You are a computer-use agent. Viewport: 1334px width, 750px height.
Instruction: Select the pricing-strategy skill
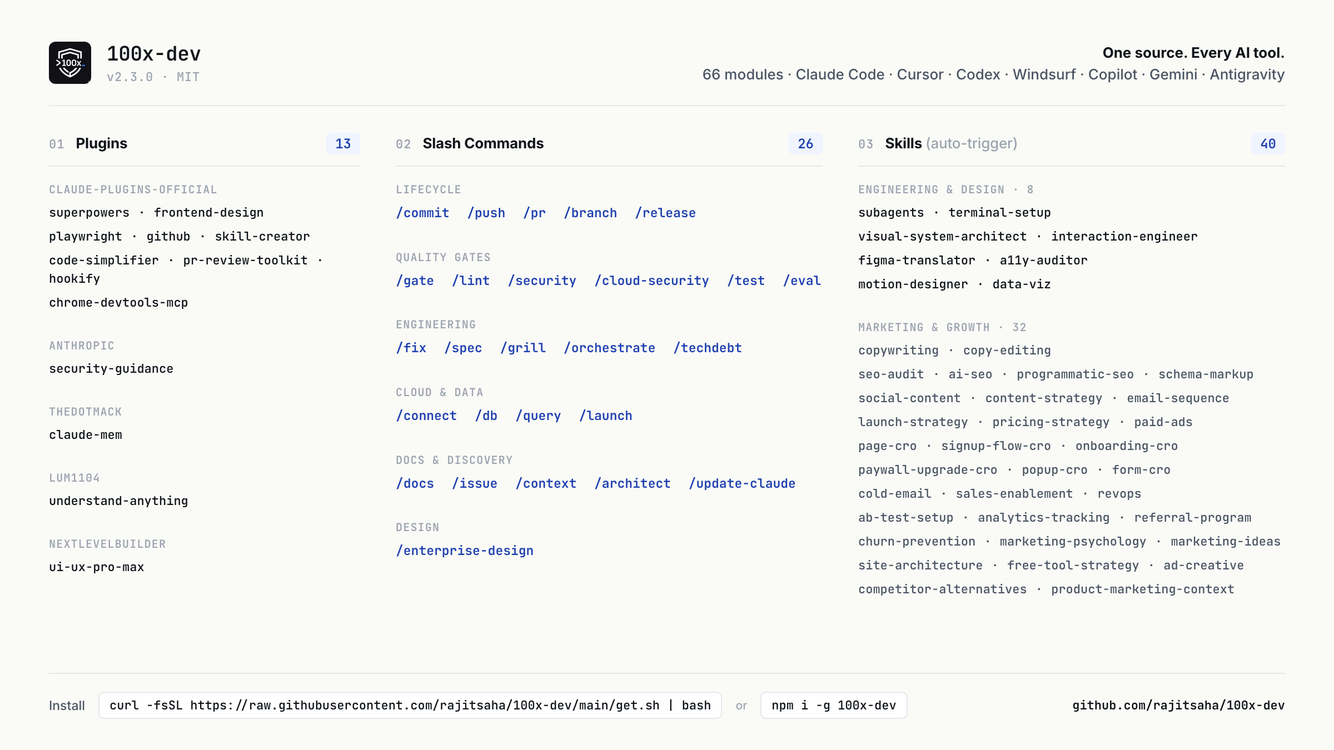point(1051,422)
